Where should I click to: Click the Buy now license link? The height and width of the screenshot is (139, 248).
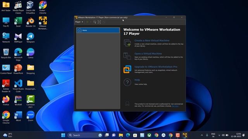pos(175,106)
